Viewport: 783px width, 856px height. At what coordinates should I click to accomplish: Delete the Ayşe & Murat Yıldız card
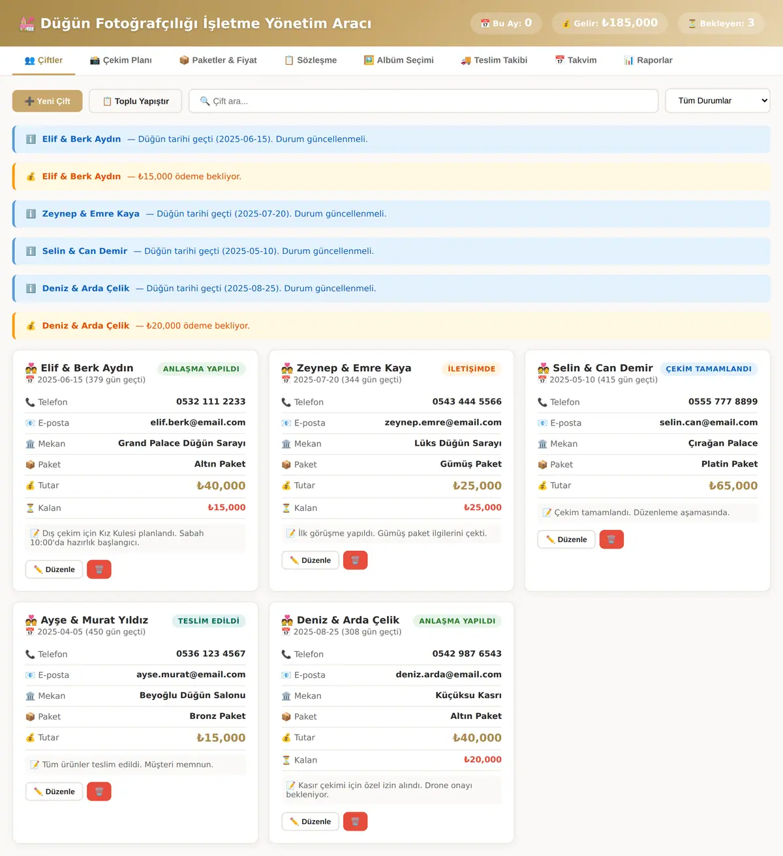pos(99,791)
